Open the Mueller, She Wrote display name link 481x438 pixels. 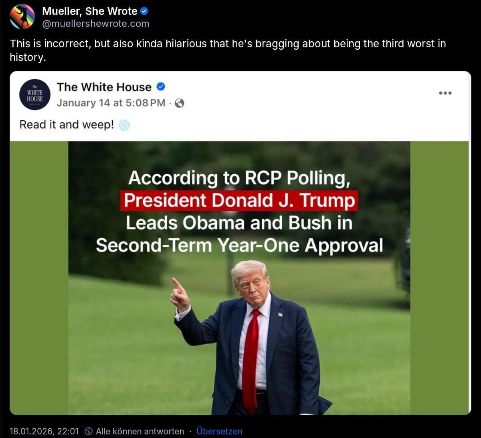click(90, 11)
